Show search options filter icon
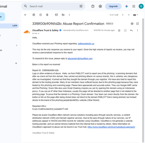This screenshot has height=143, width=145. click(81, 6)
